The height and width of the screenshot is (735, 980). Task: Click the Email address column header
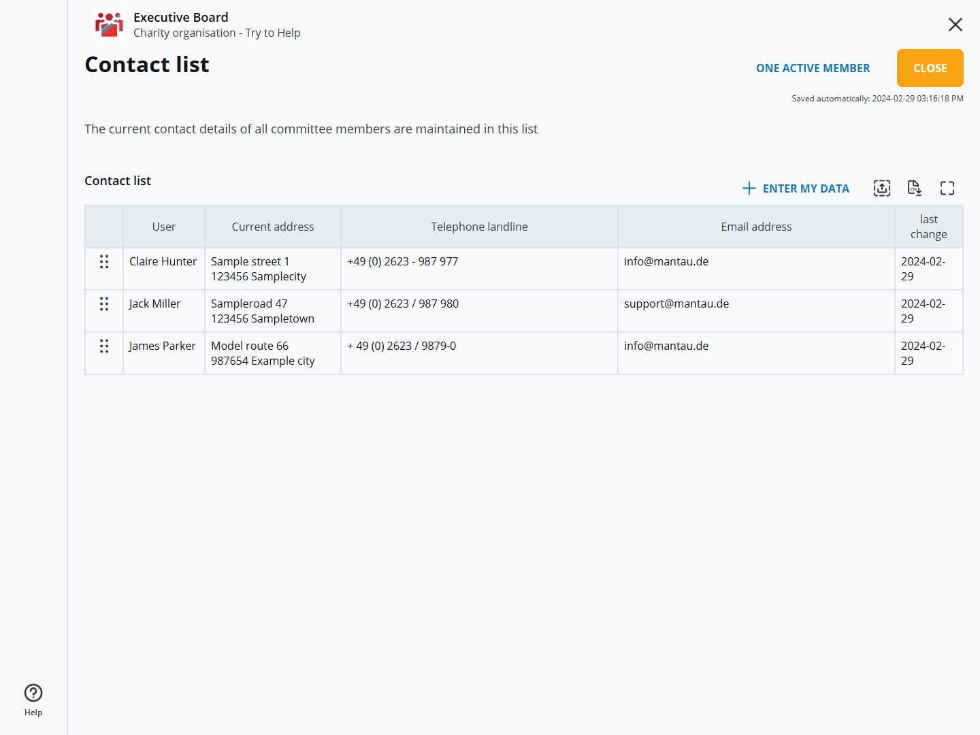pos(756,227)
